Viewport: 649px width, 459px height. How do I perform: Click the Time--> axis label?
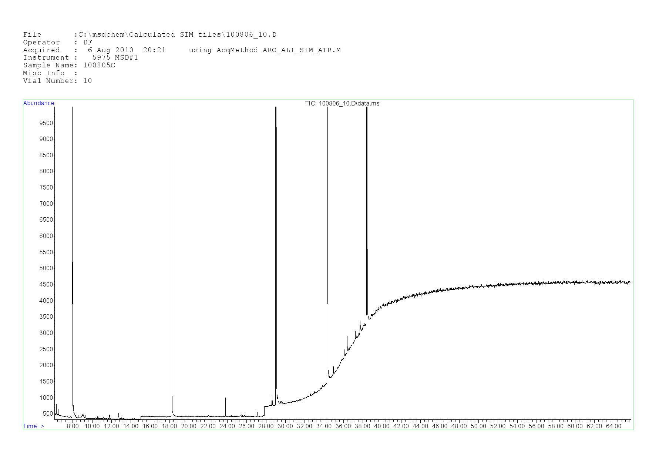[34, 426]
